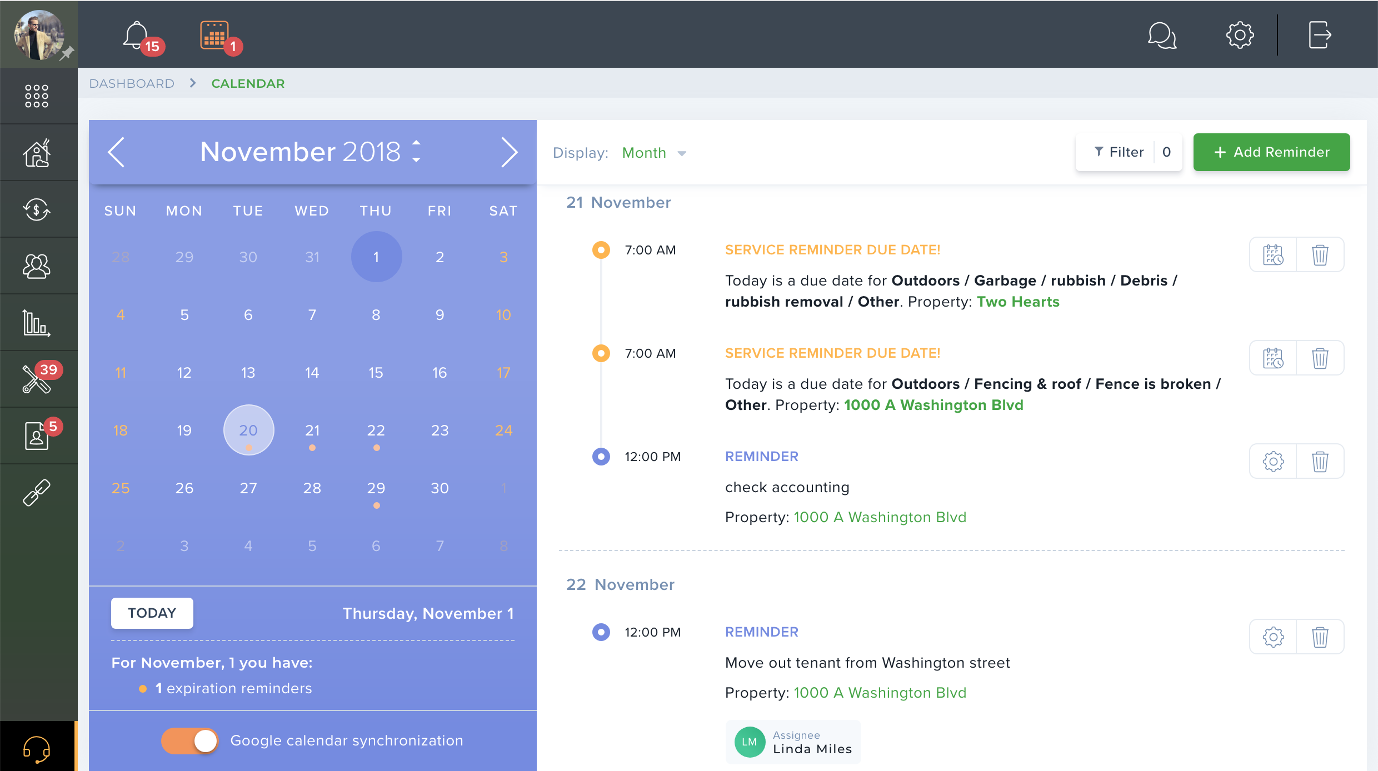The height and width of the screenshot is (771, 1378).
Task: Click delete icon for check accounting reminder
Action: (1320, 460)
